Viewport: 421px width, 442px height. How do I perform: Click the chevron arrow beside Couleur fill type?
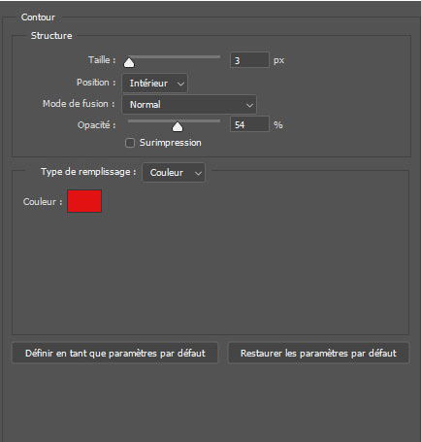pos(198,173)
